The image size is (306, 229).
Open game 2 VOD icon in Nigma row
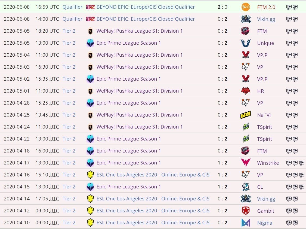[x=295, y=222]
